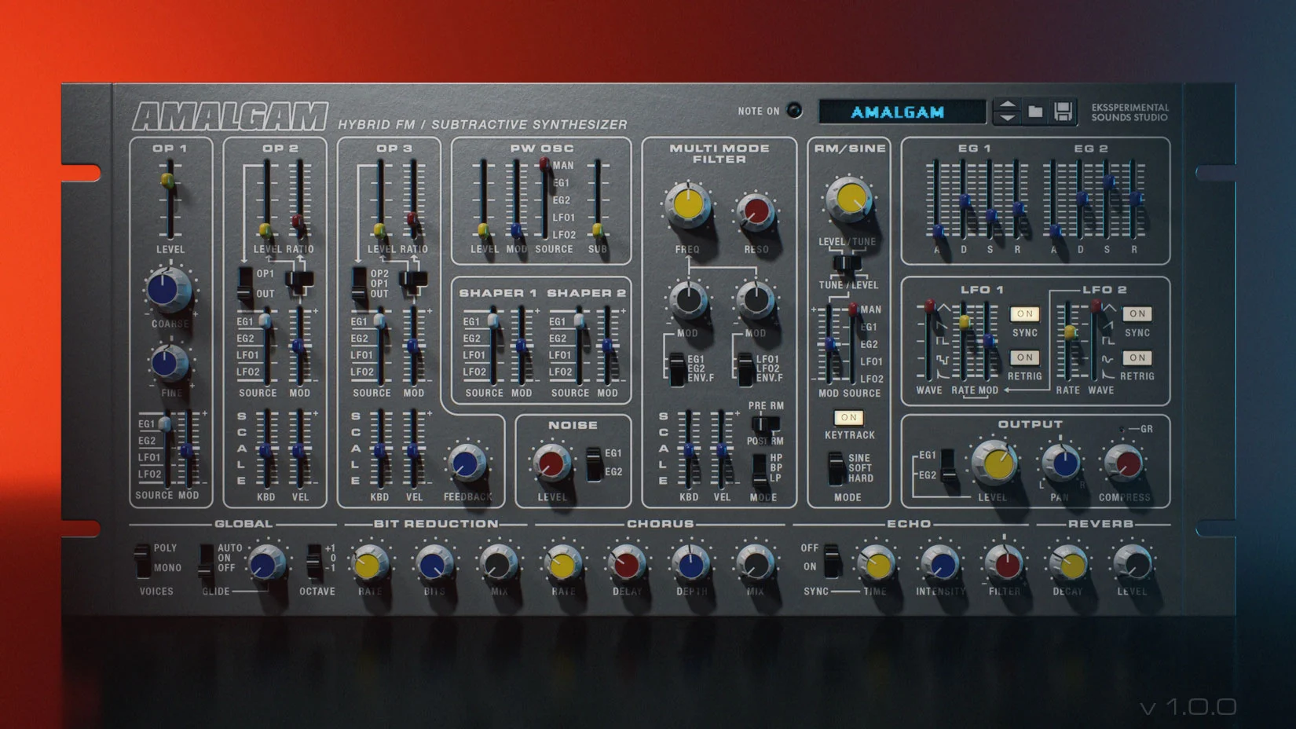Click the red COMPRESS knob
The width and height of the screenshot is (1296, 729).
click(1124, 463)
